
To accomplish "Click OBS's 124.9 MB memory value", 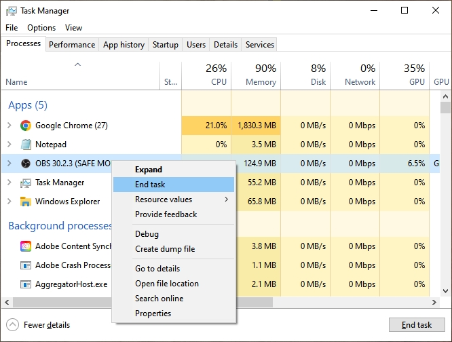I will click(x=260, y=164).
